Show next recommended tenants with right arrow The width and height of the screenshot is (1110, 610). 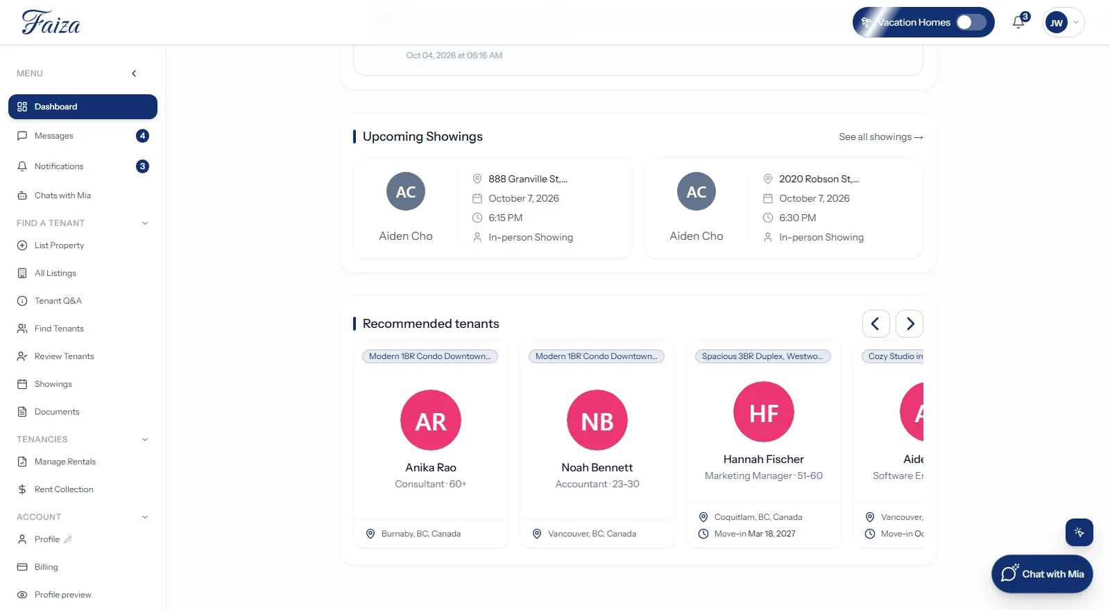click(x=910, y=324)
